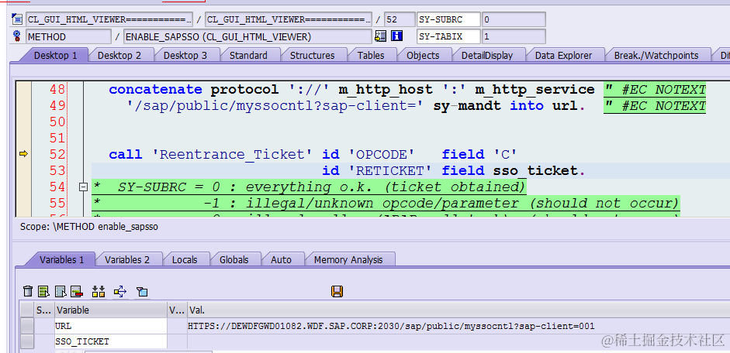This screenshot has width=730, height=353.
Task: Select the URL row using its row selector
Action: 27,326
